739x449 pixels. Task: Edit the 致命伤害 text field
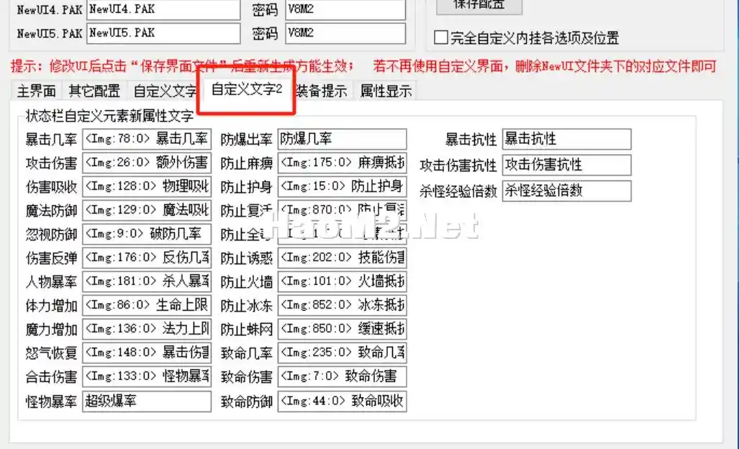coord(343,376)
